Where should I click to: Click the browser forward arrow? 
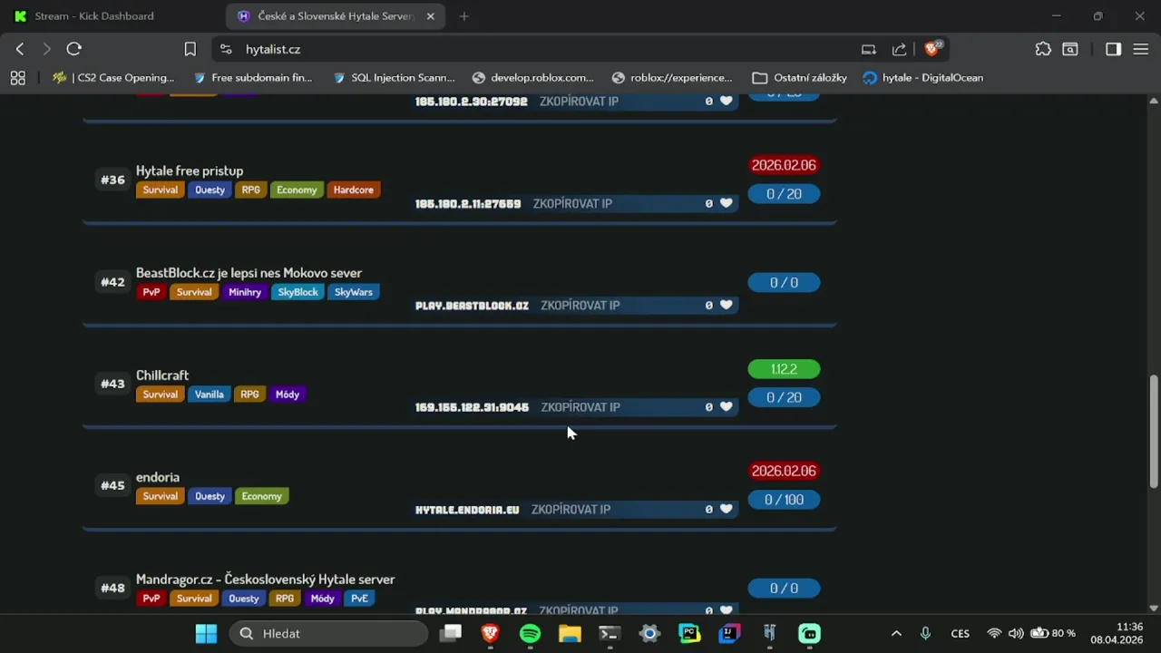(x=46, y=49)
